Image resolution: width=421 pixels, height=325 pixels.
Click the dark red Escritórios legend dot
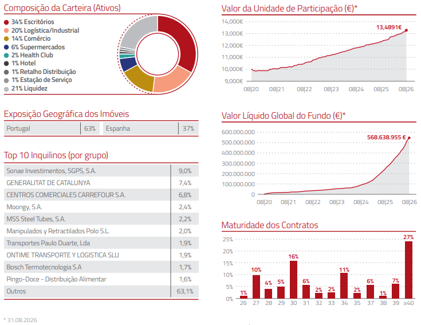6,22
